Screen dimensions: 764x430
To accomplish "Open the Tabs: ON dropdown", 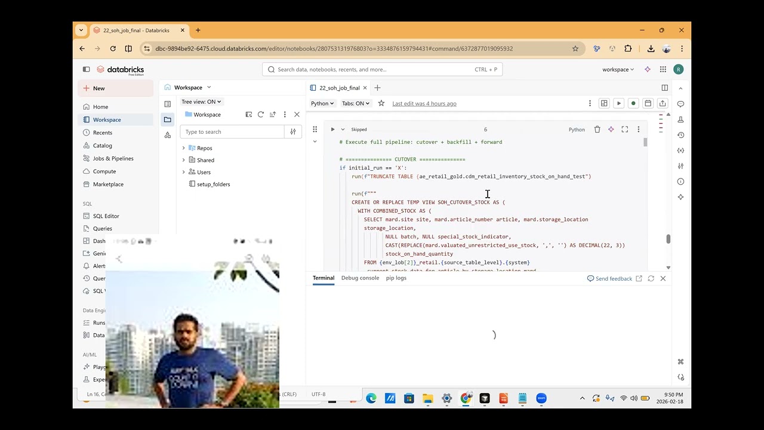I will point(356,103).
